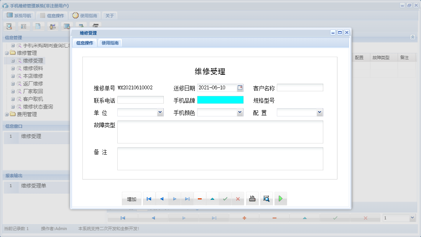Select 厂家取回 in the tree
Image resolution: width=421 pixels, height=237 pixels.
(x=33, y=91)
